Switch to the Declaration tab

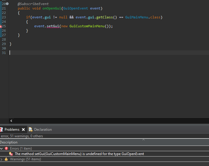click(43, 130)
